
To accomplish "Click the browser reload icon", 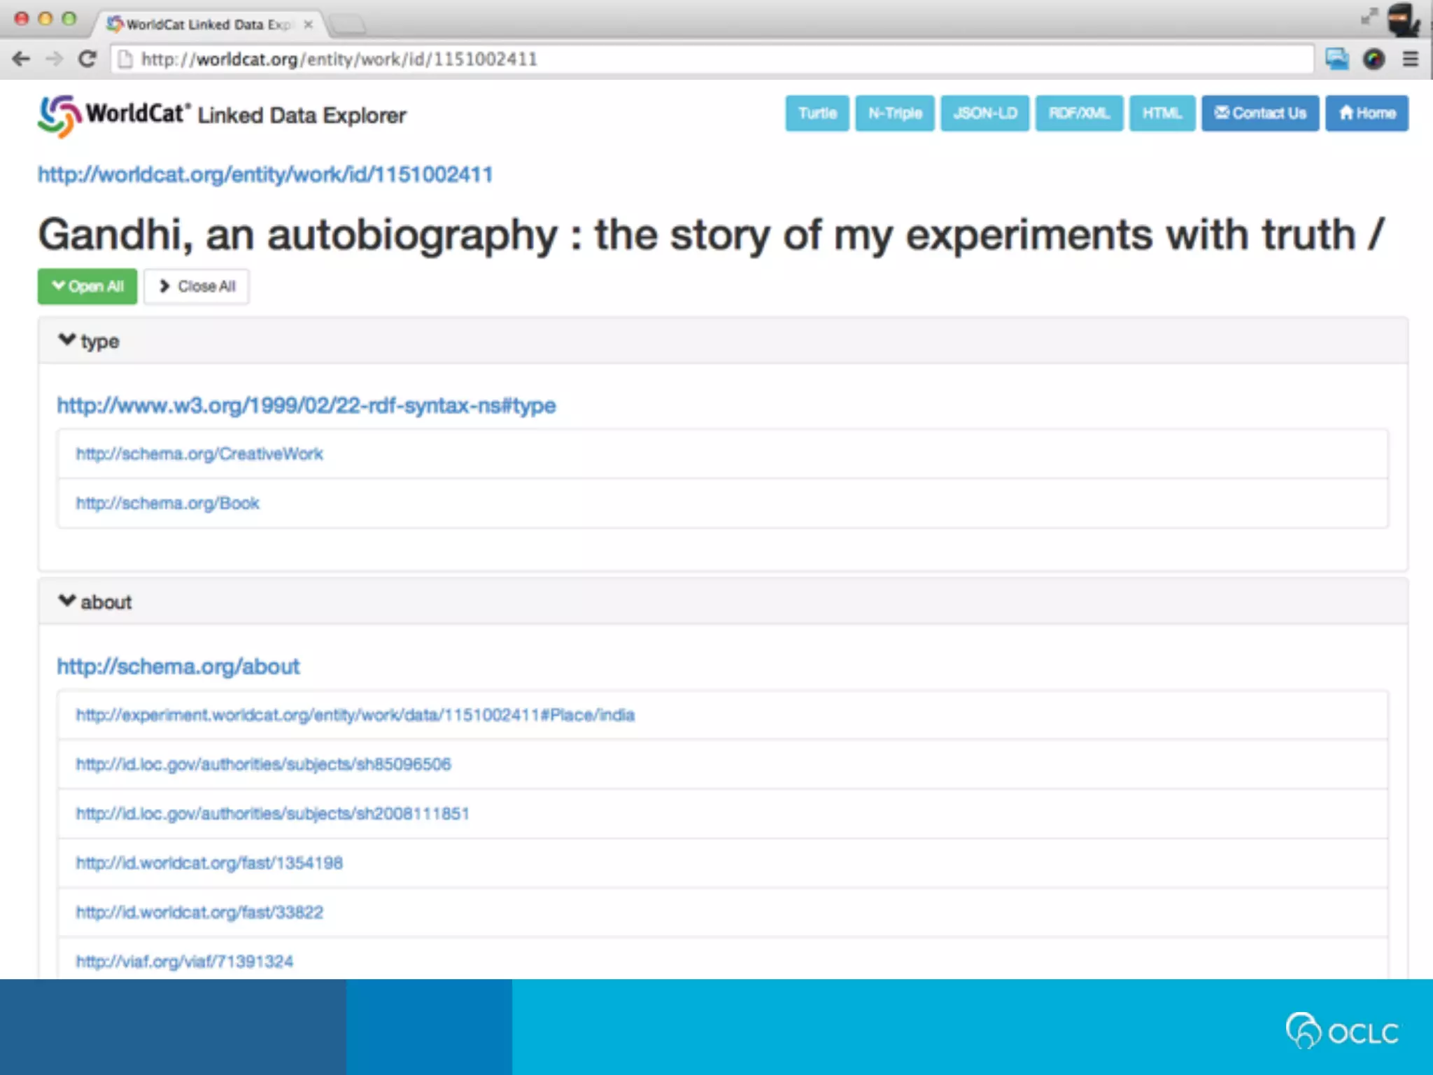I will click(x=87, y=59).
